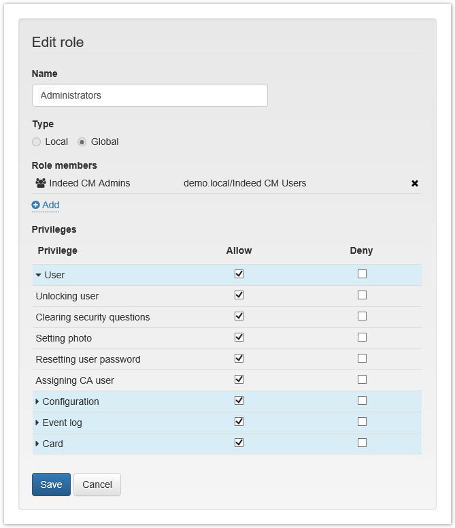Uncheck Allow for the Configuration group

coord(239,401)
